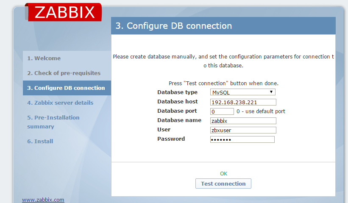Run the Test connection button
This screenshot has height=203, width=348.
(223, 184)
